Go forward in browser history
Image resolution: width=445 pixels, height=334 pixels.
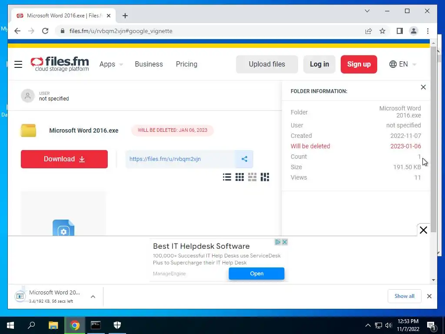[31, 31]
